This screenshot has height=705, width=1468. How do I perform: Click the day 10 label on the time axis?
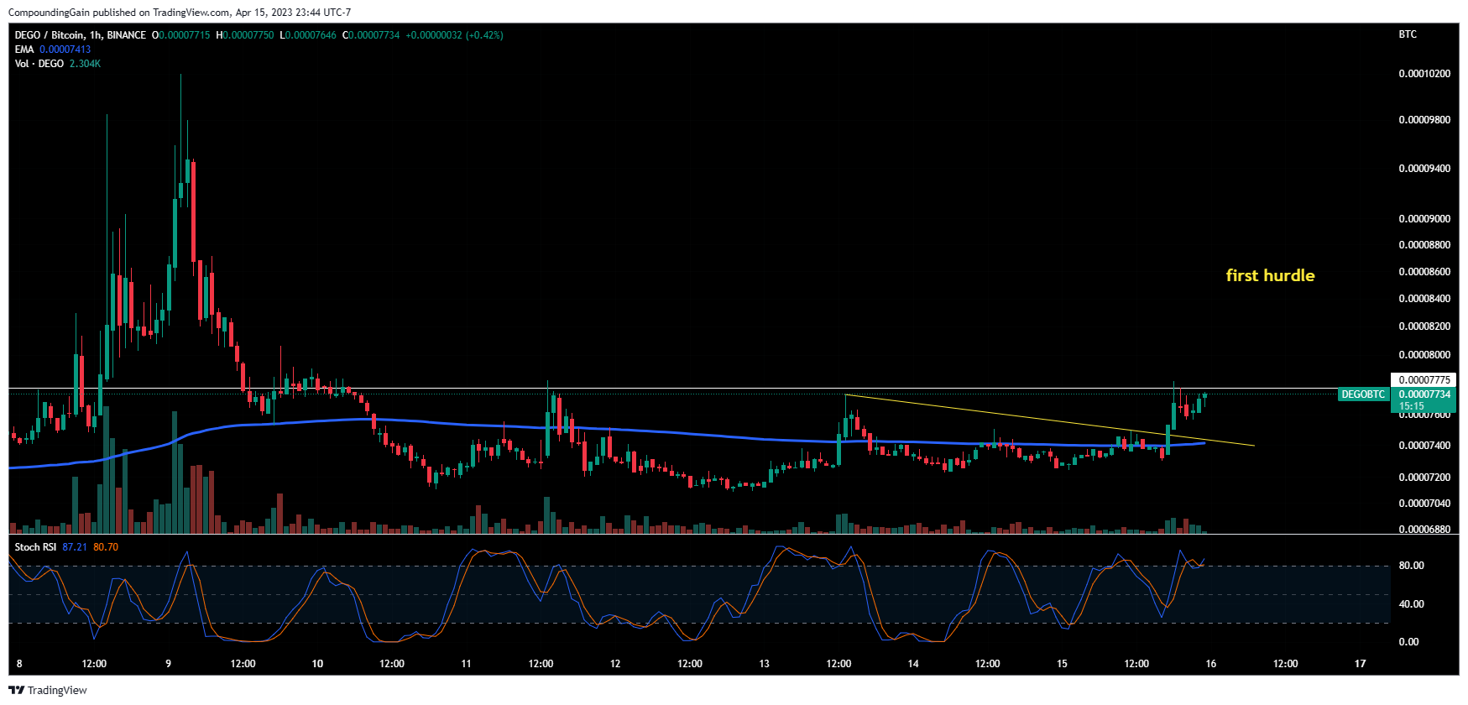click(317, 664)
